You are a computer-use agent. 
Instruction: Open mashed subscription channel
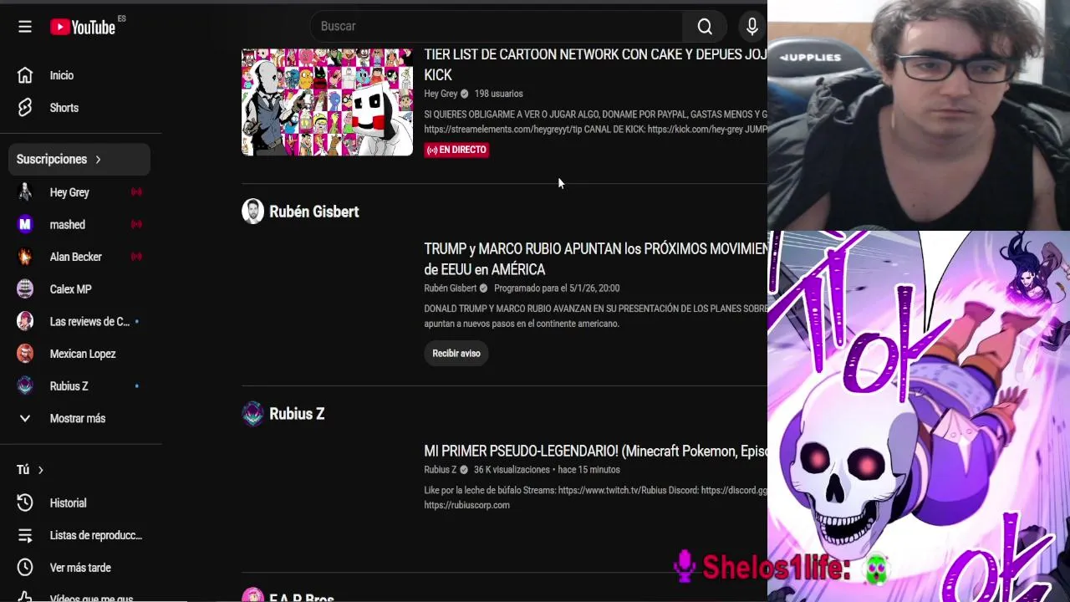click(80, 224)
